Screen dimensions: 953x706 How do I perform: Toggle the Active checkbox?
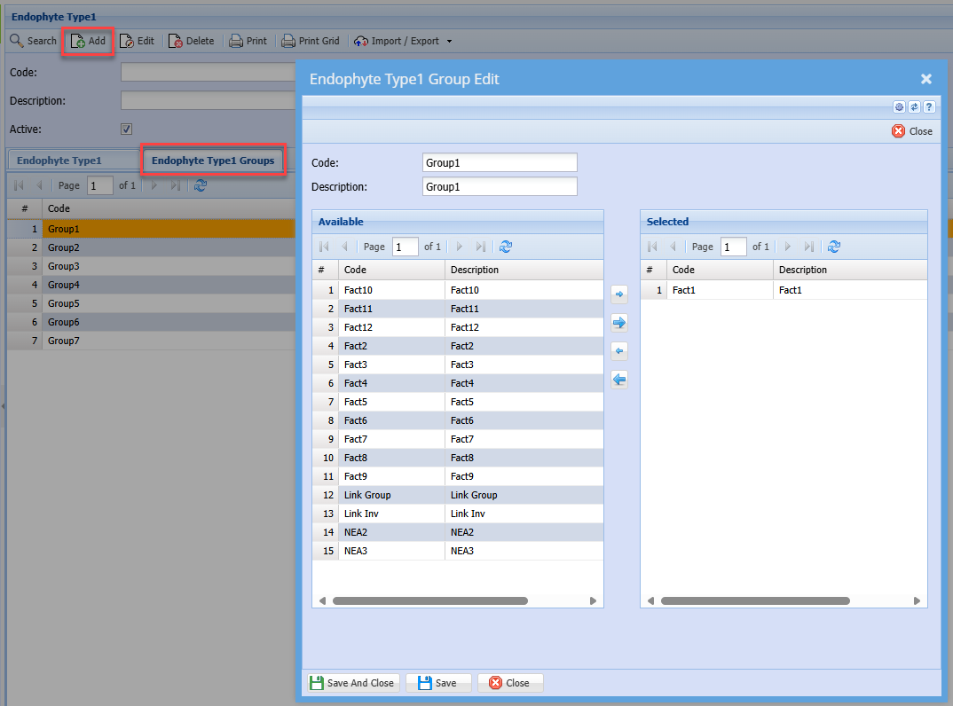[x=126, y=129]
